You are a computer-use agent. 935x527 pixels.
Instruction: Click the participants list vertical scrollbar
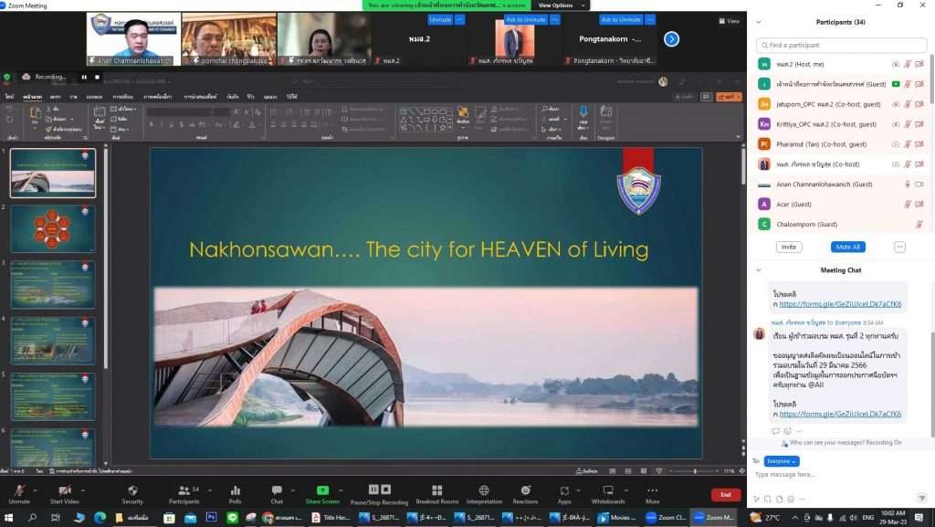coord(931,78)
